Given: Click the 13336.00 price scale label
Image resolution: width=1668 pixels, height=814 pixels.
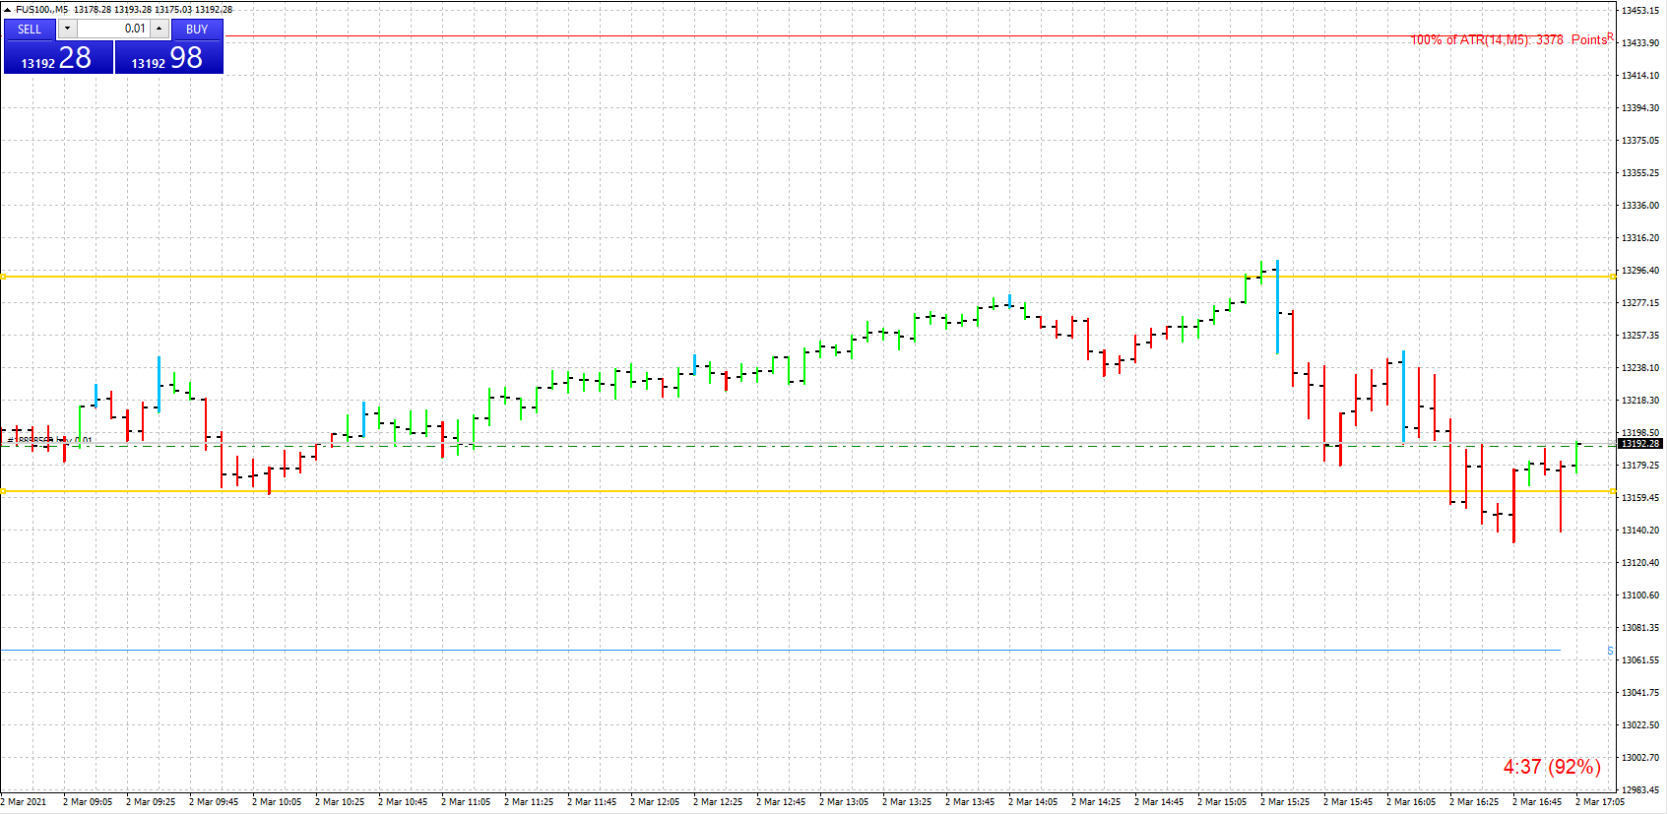Looking at the screenshot, I should pos(1640,206).
